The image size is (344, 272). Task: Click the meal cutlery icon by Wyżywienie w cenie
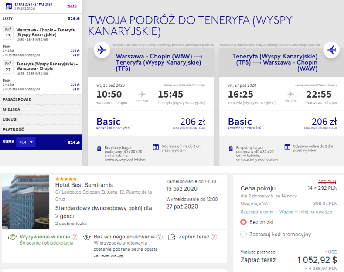(x=12, y=237)
